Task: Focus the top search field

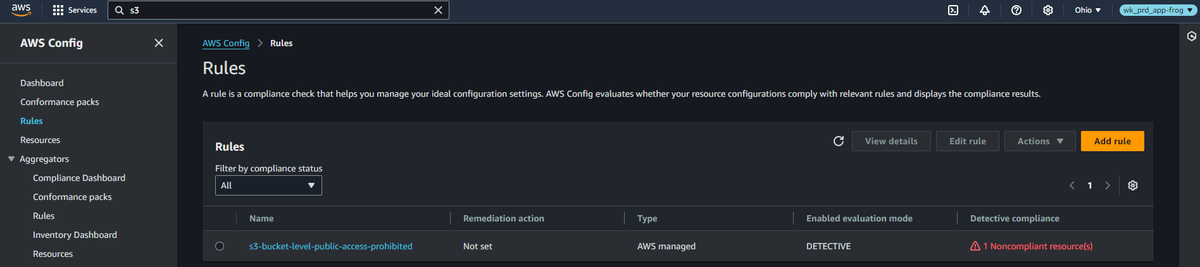Action: (x=278, y=10)
